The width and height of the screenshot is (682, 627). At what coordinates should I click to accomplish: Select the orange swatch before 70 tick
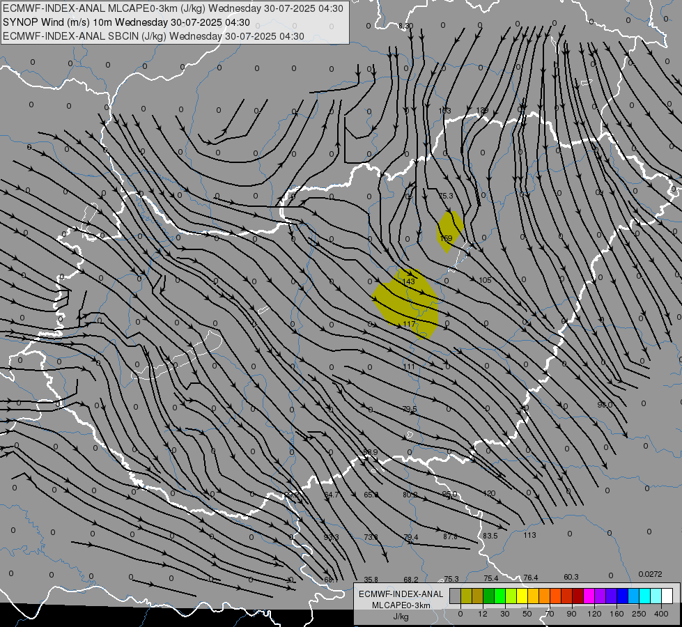544,596
